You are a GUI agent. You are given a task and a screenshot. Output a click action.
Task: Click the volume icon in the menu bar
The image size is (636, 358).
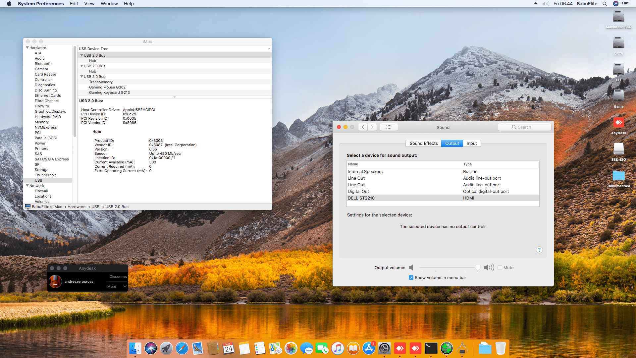pos(545,4)
